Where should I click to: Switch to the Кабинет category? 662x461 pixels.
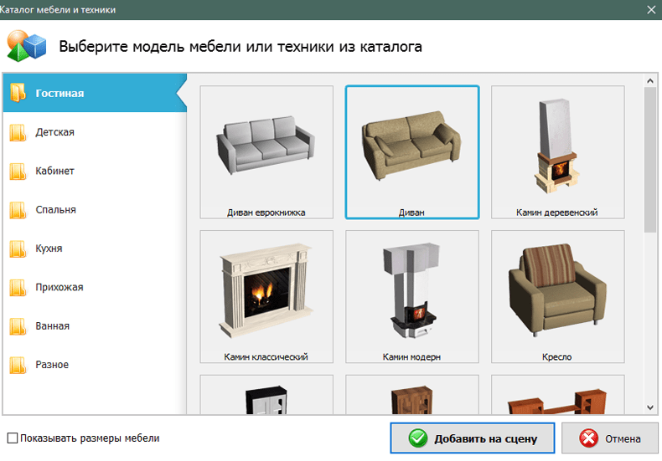click(x=54, y=171)
